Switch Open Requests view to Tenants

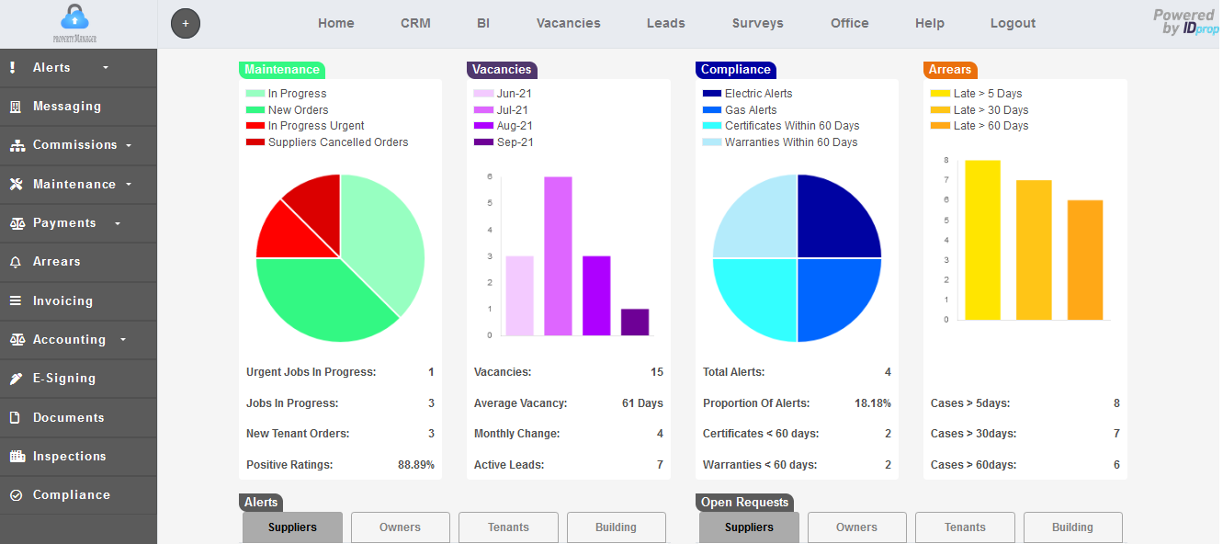pyautogui.click(x=965, y=527)
